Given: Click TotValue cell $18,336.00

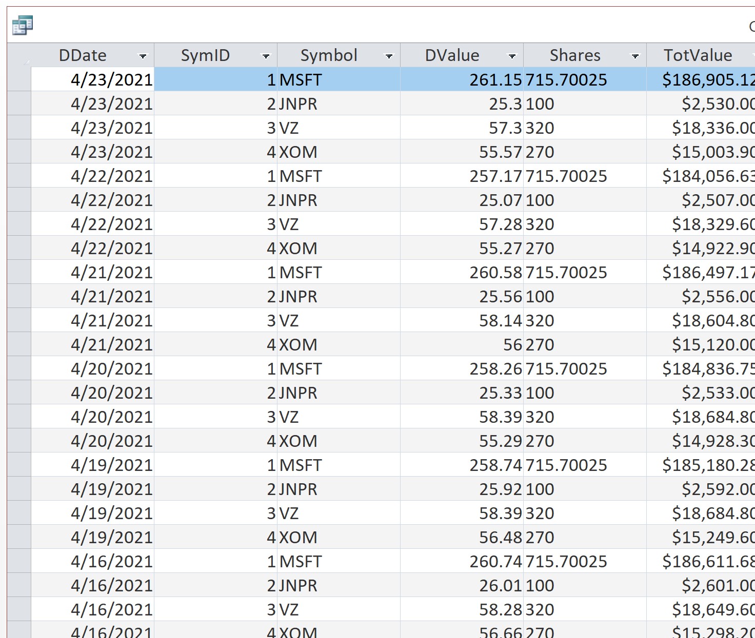Looking at the screenshot, I should 701,128.
